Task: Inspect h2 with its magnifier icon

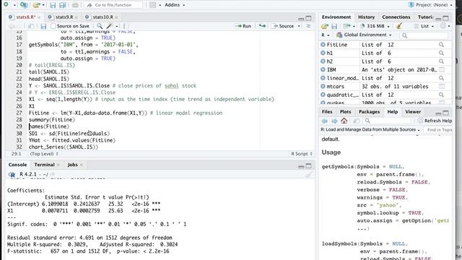Action: [441, 61]
